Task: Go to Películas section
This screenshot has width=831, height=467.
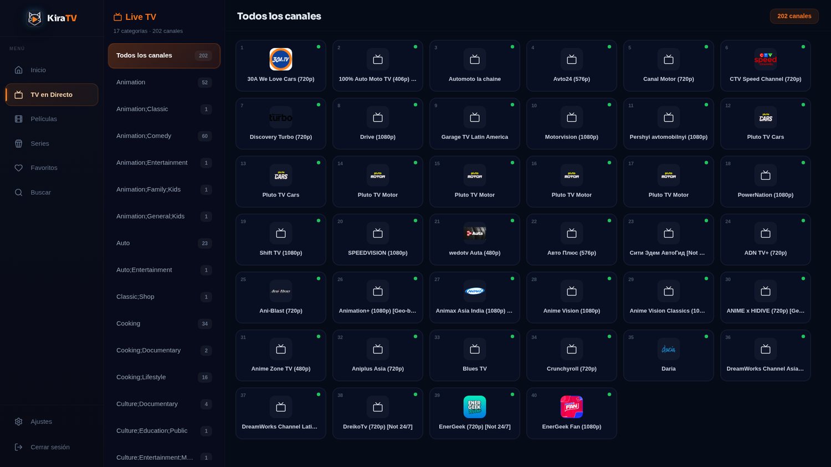Action: coord(52,119)
